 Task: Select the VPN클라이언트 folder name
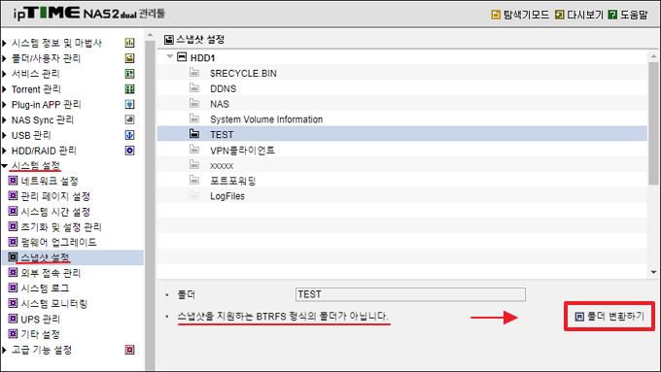click(242, 150)
